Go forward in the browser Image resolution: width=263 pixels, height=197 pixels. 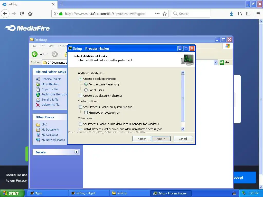[14, 14]
